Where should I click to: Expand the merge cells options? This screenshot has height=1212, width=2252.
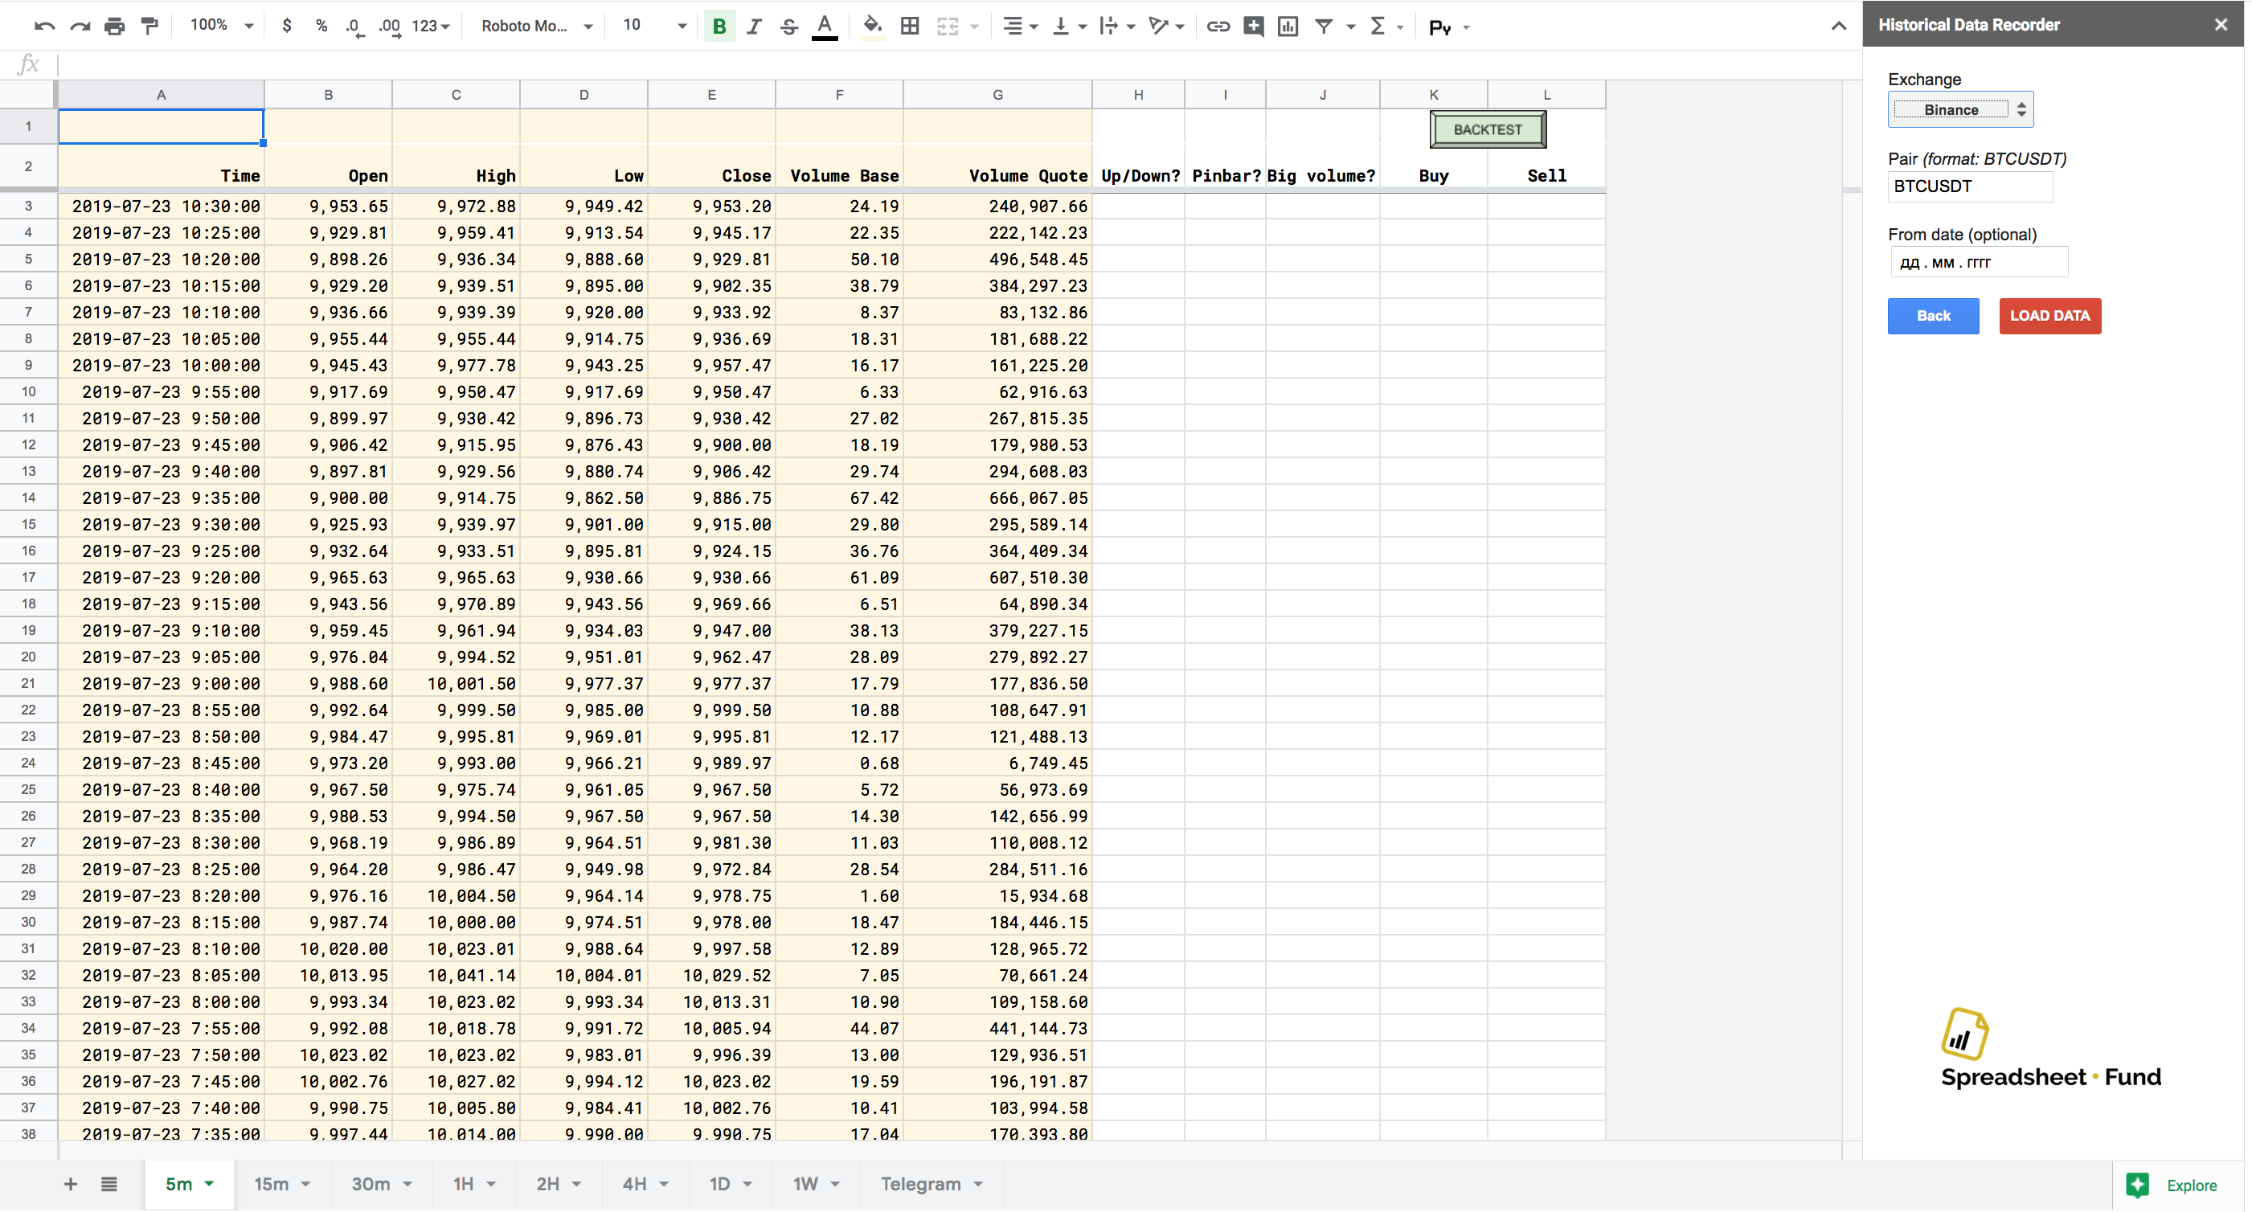click(973, 27)
